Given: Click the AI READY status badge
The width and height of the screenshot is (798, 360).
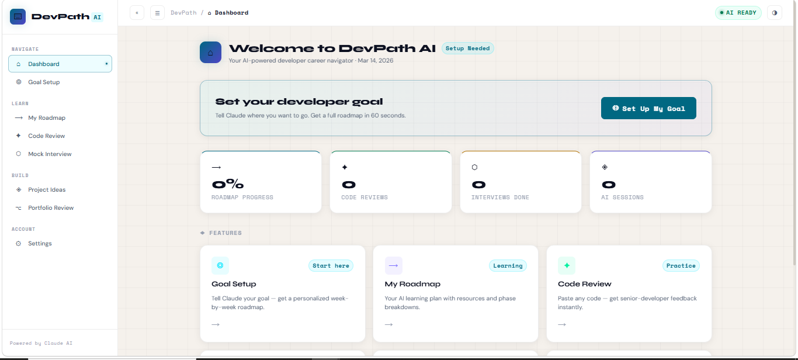Looking at the screenshot, I should (738, 12).
